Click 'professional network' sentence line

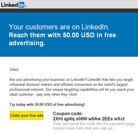click(x=72, y=89)
